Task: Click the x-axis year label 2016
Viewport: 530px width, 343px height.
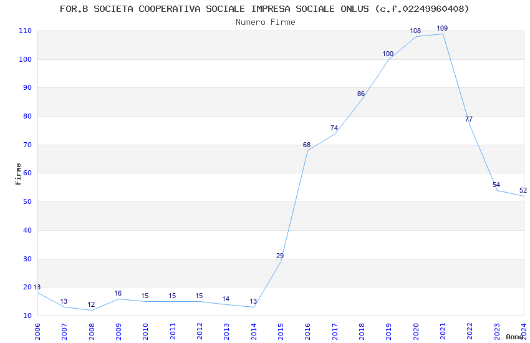Action: (x=308, y=331)
